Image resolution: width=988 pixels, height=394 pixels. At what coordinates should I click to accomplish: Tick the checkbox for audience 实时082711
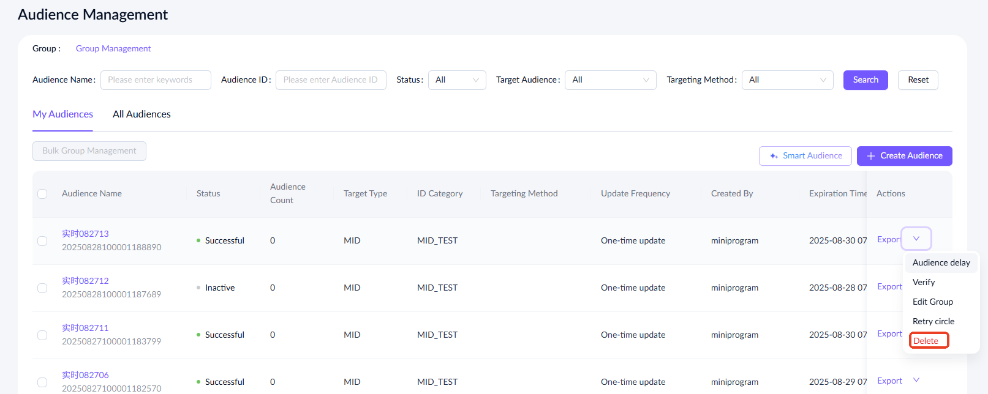pyautogui.click(x=42, y=335)
